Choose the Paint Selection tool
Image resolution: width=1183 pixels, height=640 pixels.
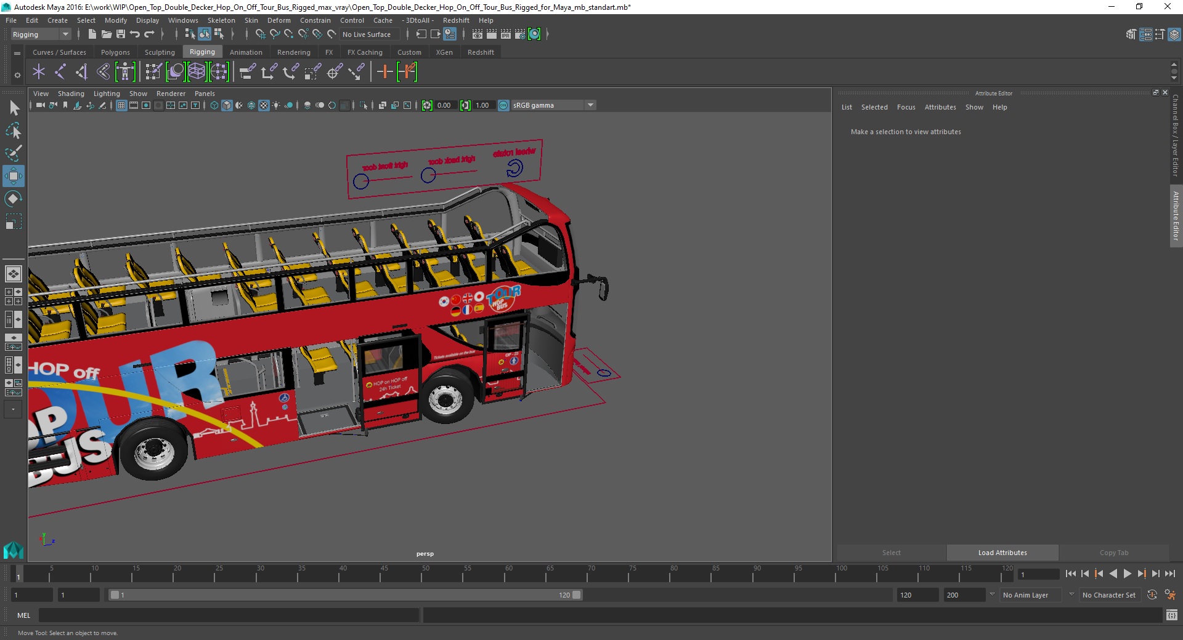tap(14, 153)
